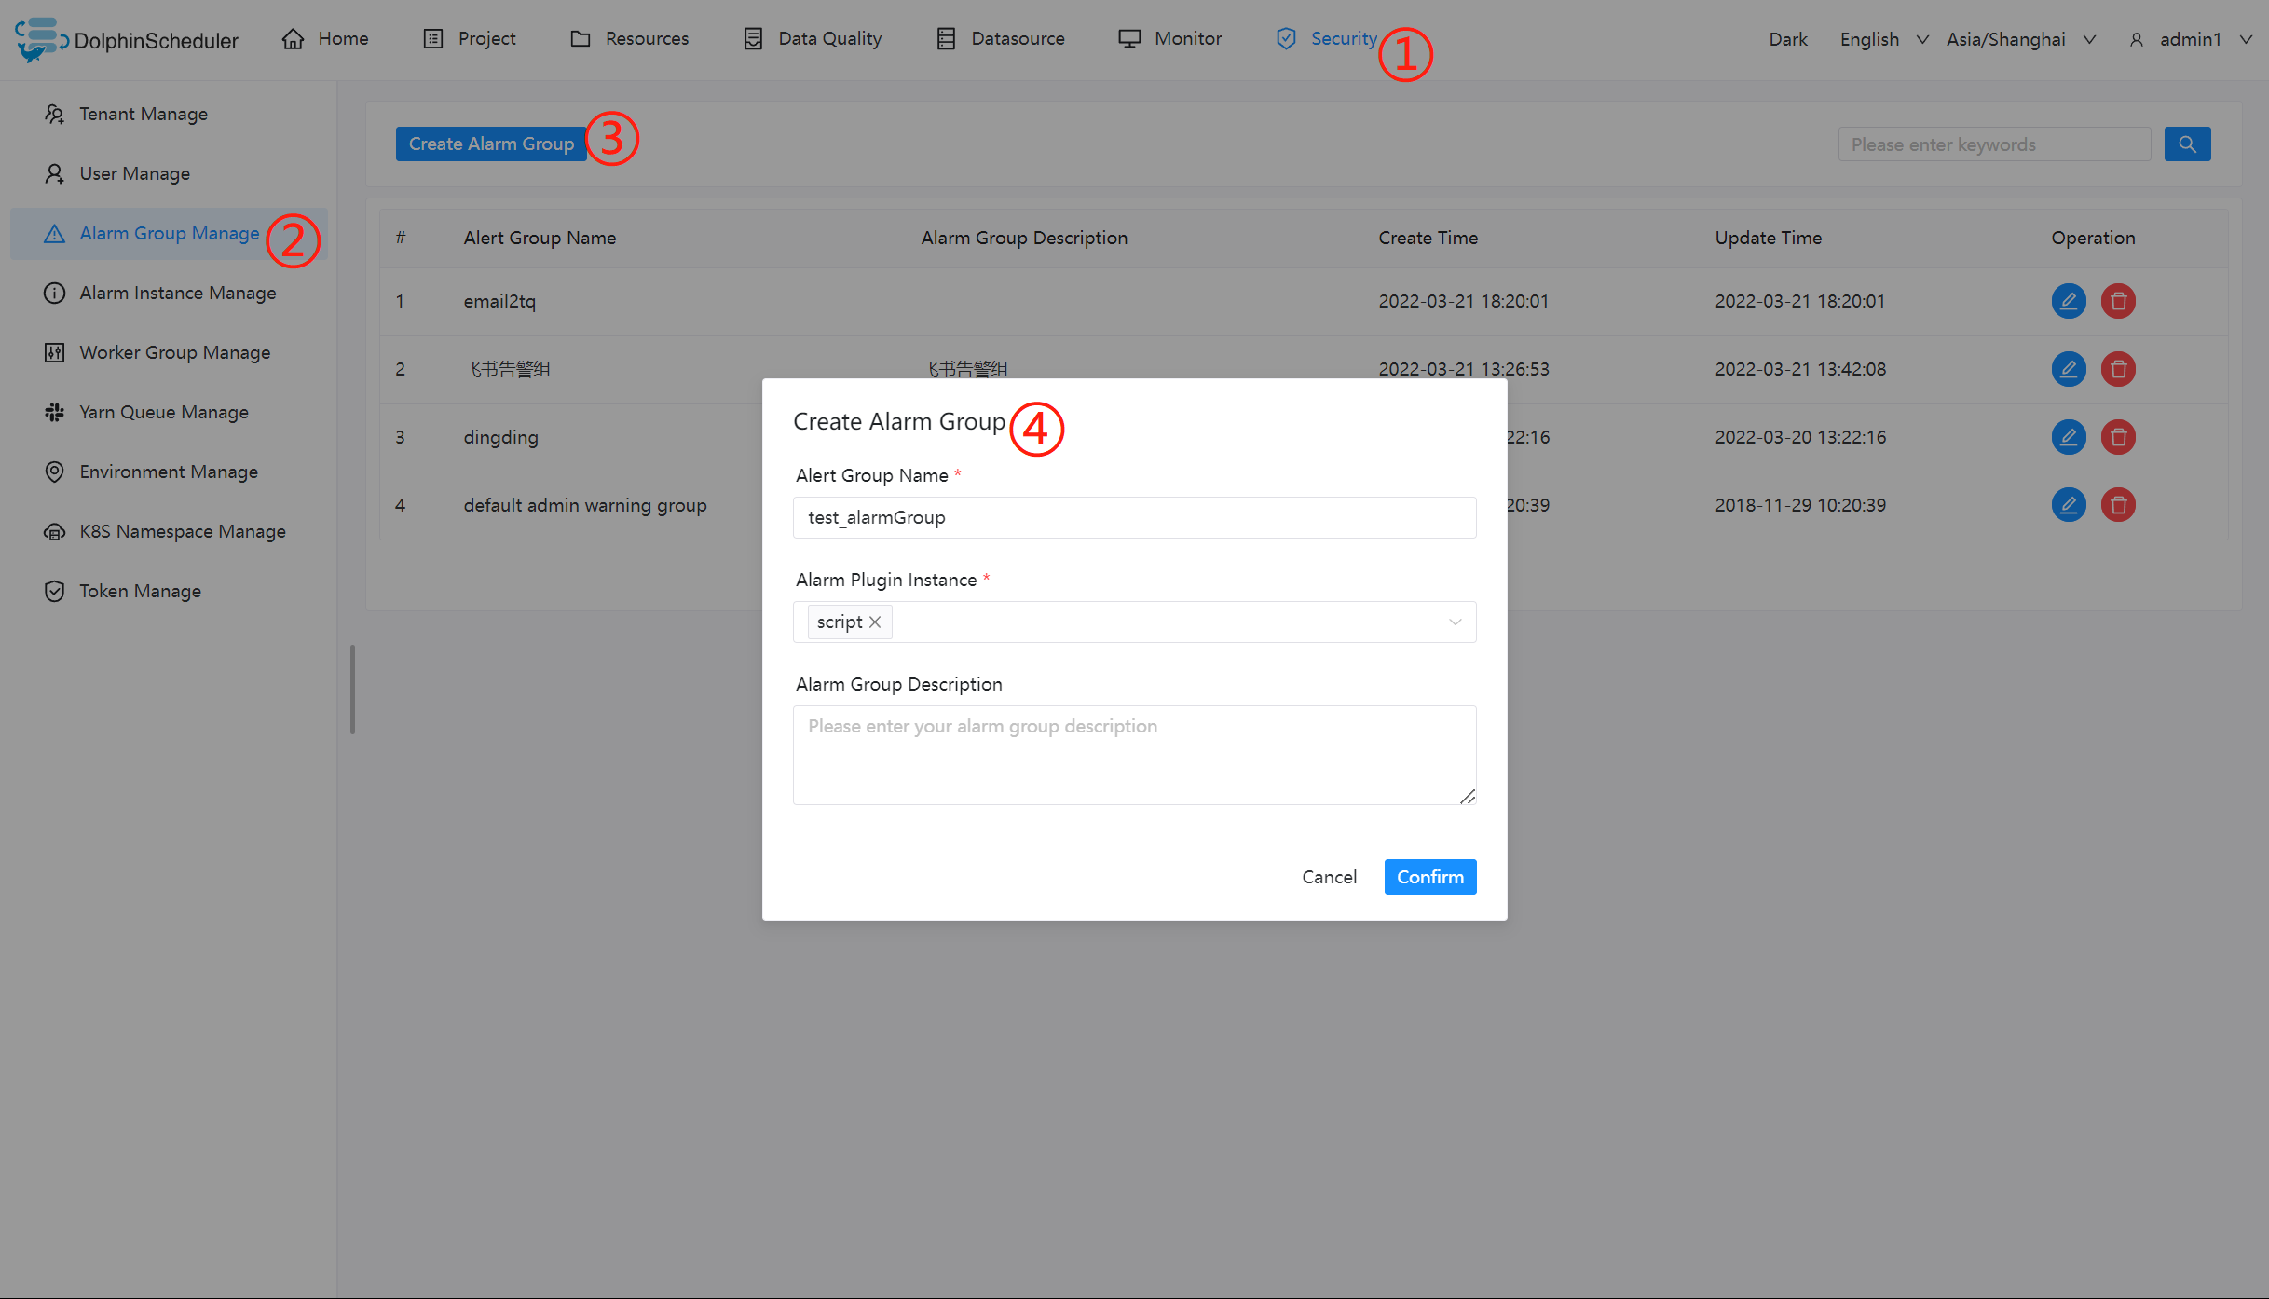Click the search magnifier icon button
The image size is (2269, 1299).
click(2187, 144)
